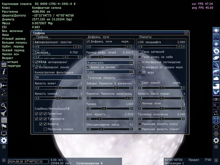220x165 pixels.
Task: Click the right toolbar gear icon
Action: 216,141
